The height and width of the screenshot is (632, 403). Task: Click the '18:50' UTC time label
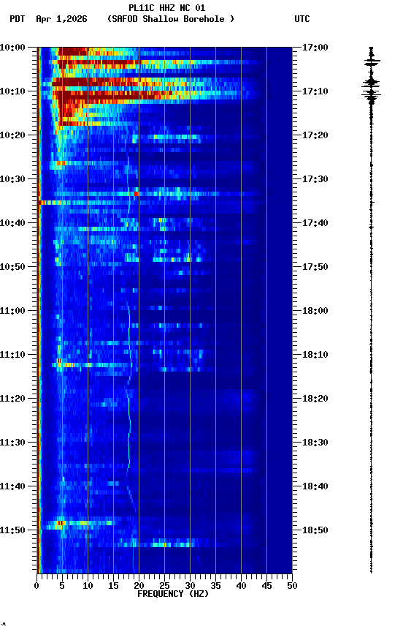point(315,530)
